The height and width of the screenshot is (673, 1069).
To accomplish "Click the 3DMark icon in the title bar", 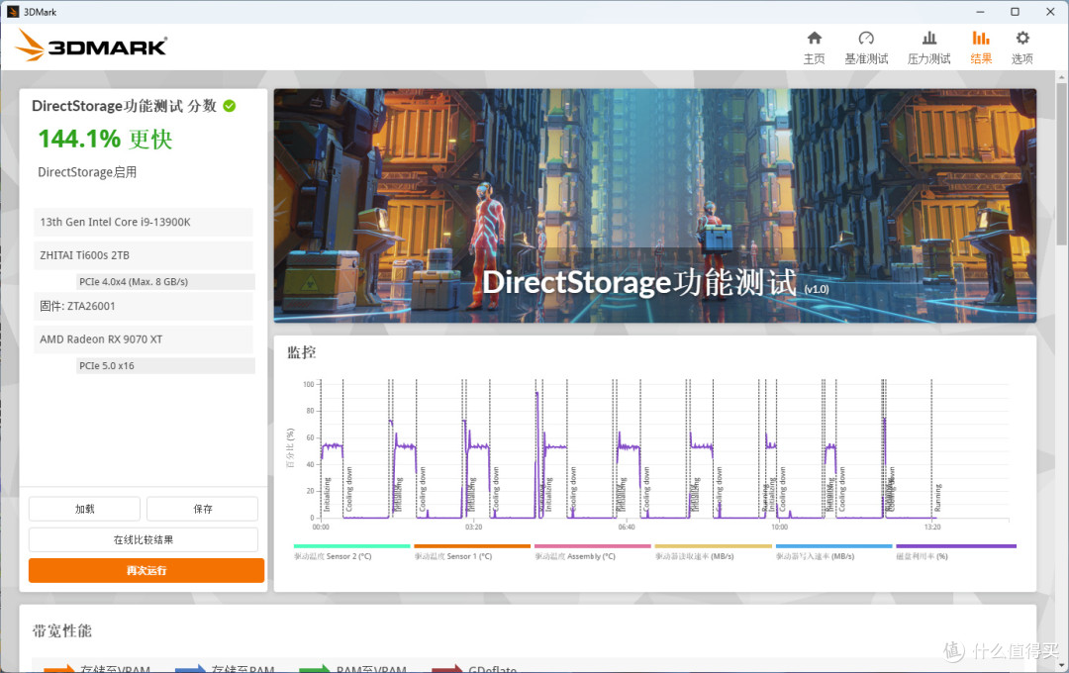I will [12, 12].
